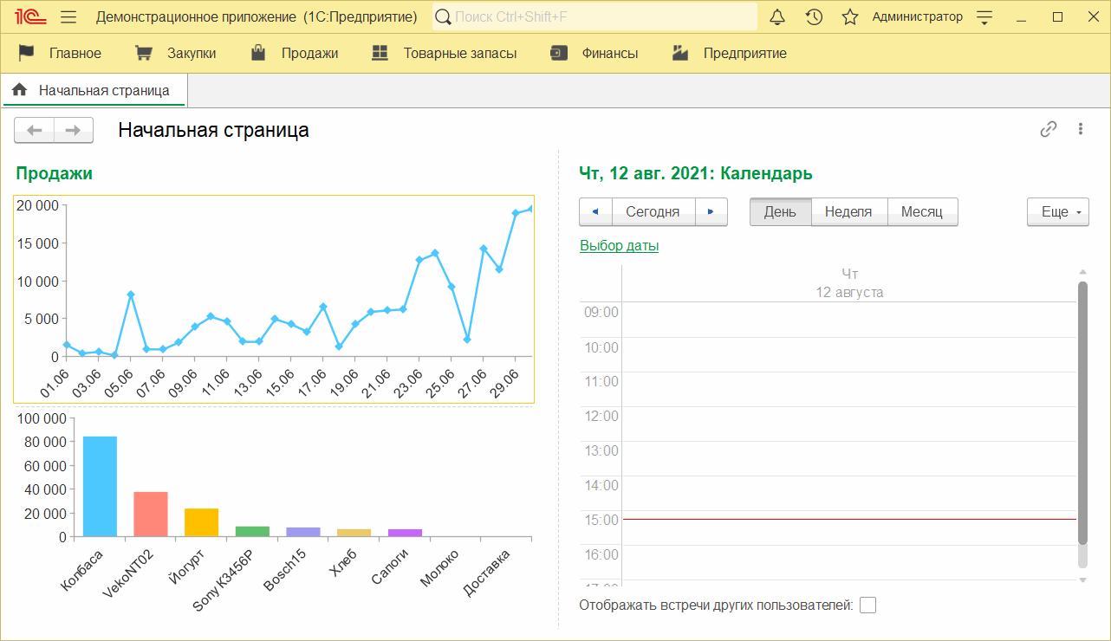Click the wallet icon of Финансы

[x=559, y=54]
